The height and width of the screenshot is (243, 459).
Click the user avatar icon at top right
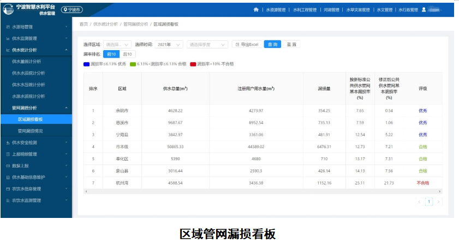423,10
